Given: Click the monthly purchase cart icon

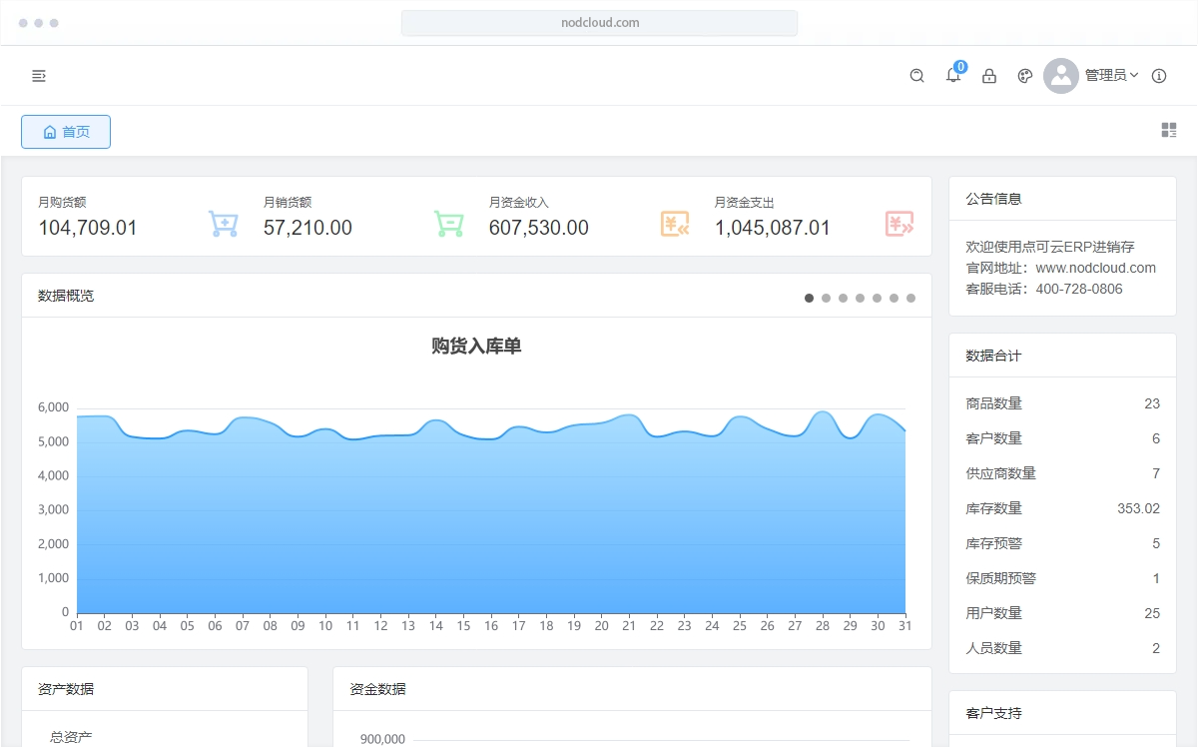Looking at the screenshot, I should 223,224.
